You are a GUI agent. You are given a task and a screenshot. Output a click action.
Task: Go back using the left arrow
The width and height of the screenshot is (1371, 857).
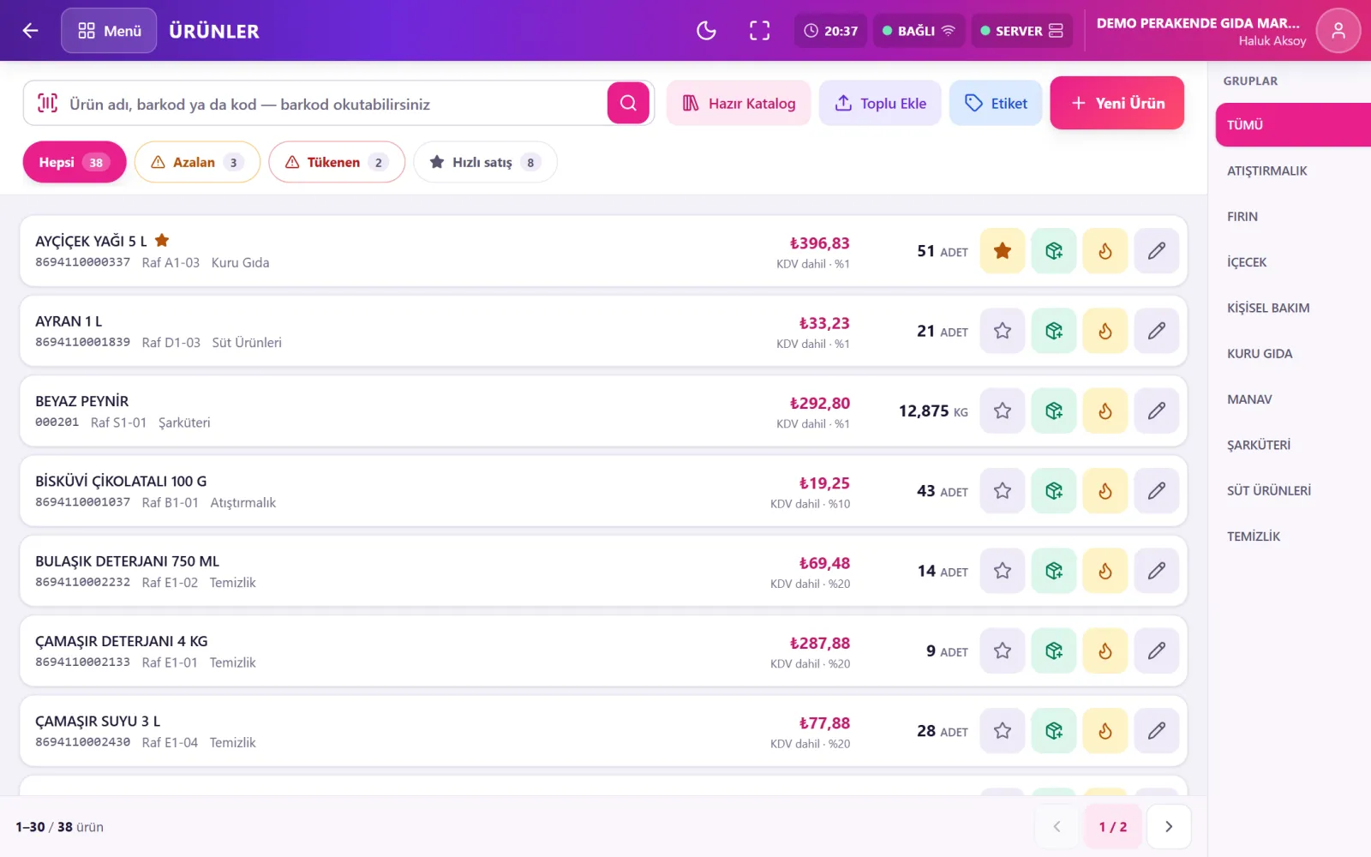point(30,31)
